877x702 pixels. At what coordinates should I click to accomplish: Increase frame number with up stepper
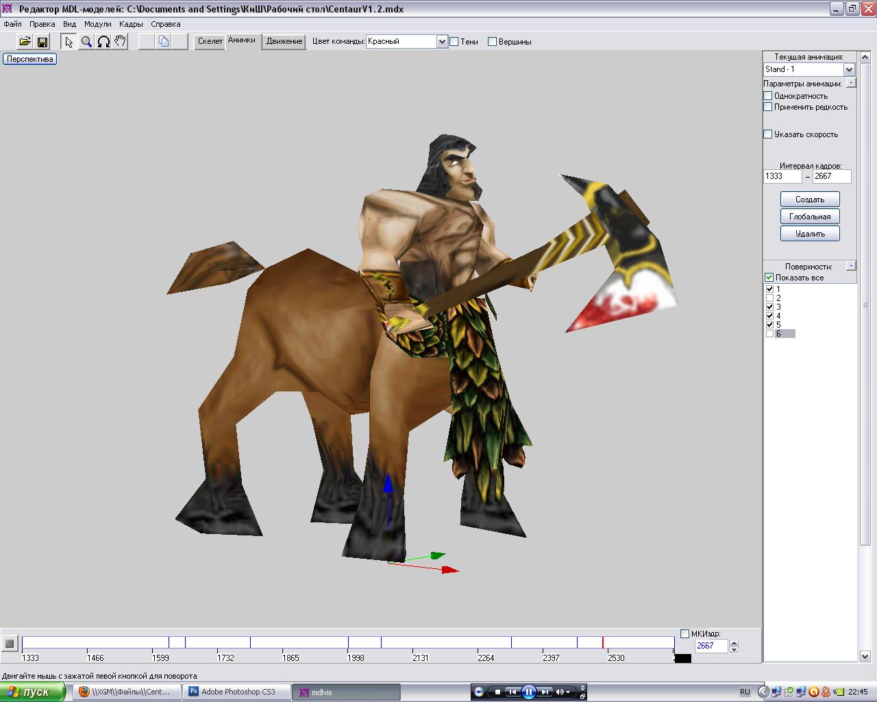[x=734, y=643]
